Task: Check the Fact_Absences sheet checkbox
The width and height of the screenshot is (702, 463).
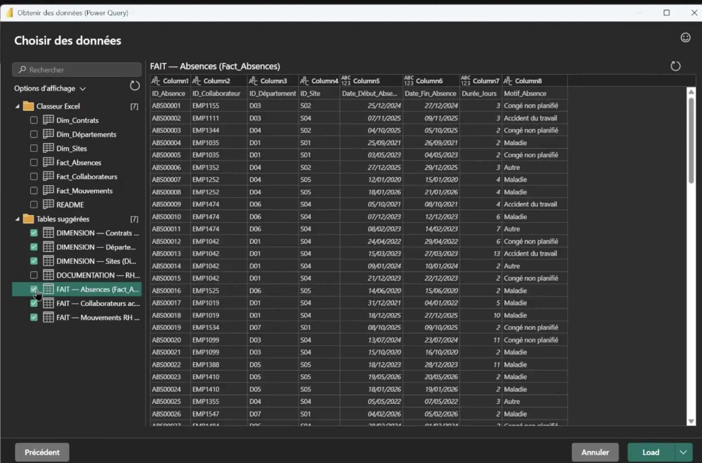Action: tap(34, 162)
